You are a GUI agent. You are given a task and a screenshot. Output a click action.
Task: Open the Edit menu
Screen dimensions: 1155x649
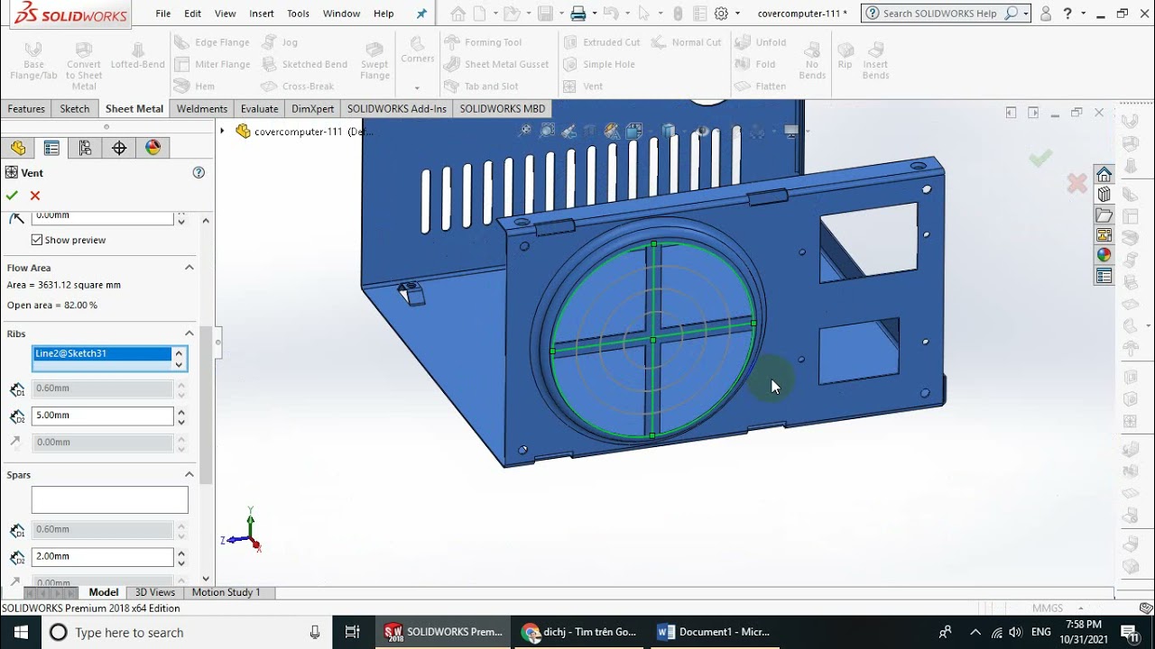[x=193, y=14]
